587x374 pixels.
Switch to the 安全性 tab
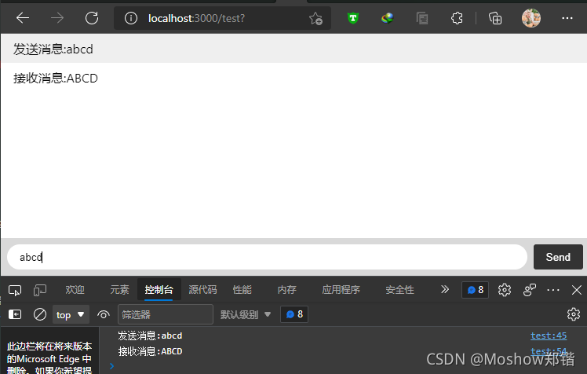399,290
